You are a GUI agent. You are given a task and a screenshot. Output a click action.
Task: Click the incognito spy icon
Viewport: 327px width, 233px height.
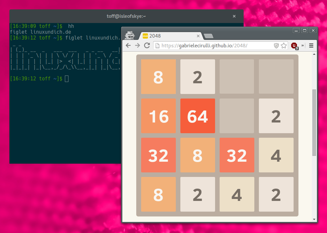coord(130,36)
